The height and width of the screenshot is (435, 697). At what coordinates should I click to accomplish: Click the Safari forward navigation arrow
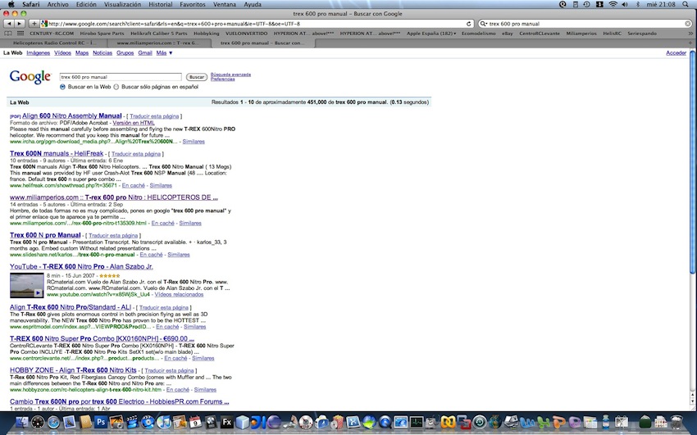click(20, 24)
